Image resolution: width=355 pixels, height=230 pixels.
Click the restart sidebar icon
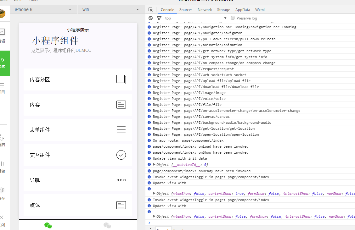(x=2, y=137)
